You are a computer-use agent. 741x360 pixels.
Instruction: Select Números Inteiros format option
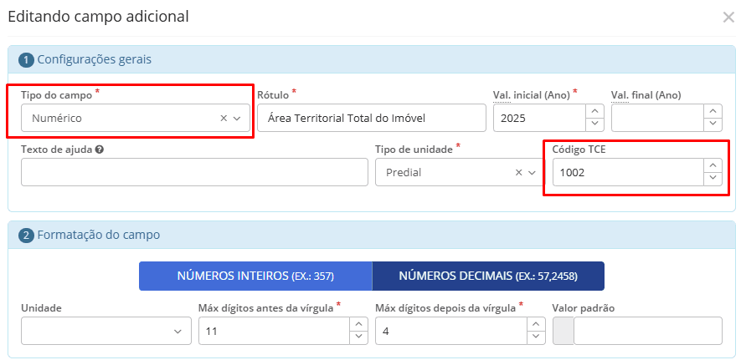click(255, 276)
